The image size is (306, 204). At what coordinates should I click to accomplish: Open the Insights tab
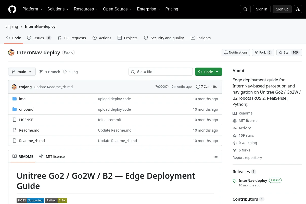[x=201, y=38]
